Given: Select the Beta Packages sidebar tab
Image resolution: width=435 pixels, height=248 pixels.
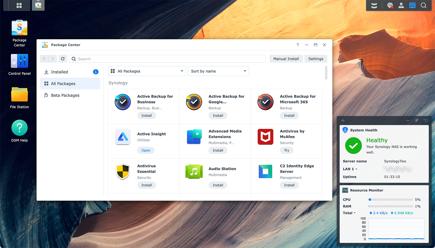Looking at the screenshot, I should pos(70,95).
